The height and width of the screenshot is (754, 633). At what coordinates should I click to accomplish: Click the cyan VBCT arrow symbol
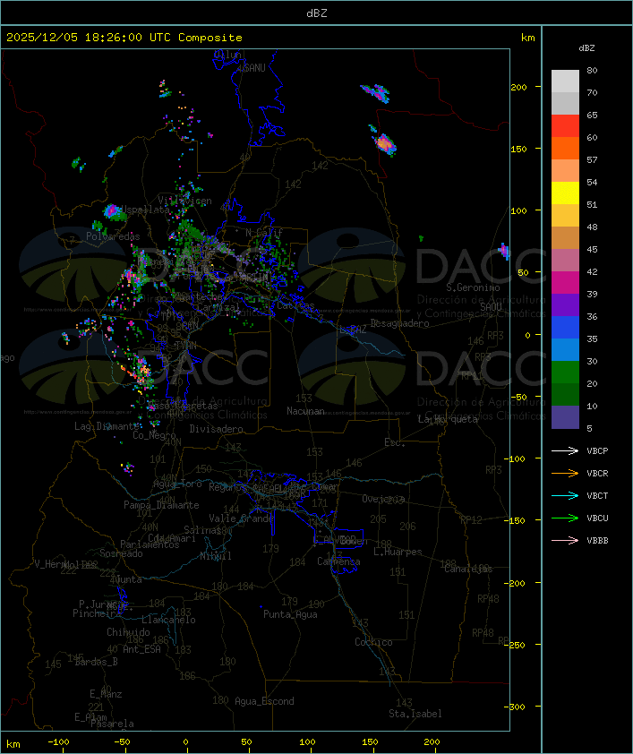coord(565,495)
